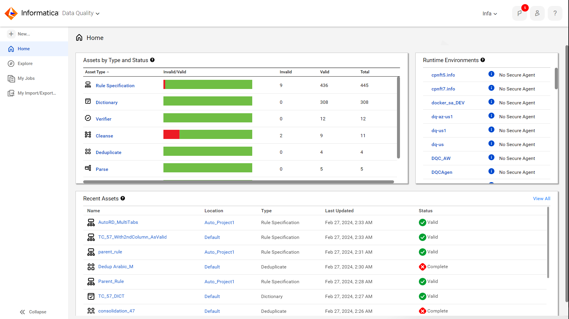Screen dimensions: 569x319
Task: Click the Informatica logo icon
Action: tap(11, 13)
